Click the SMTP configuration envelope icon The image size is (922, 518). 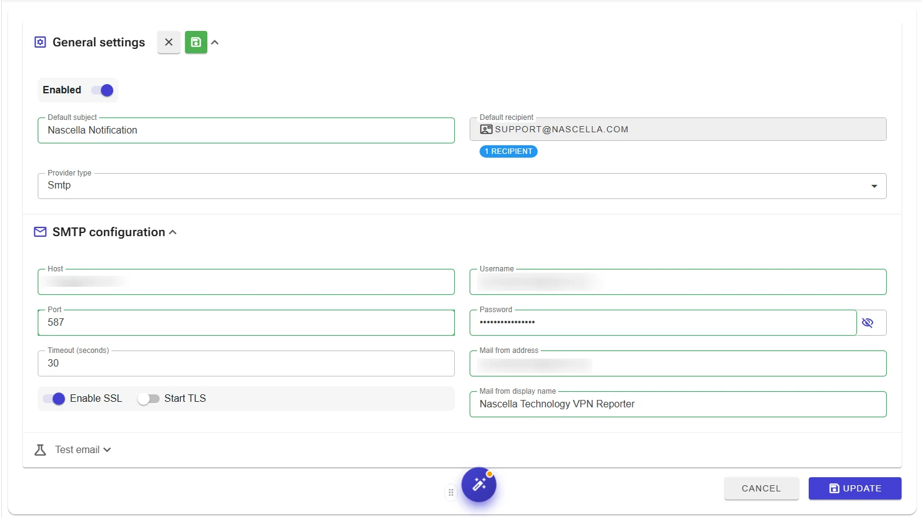40,232
